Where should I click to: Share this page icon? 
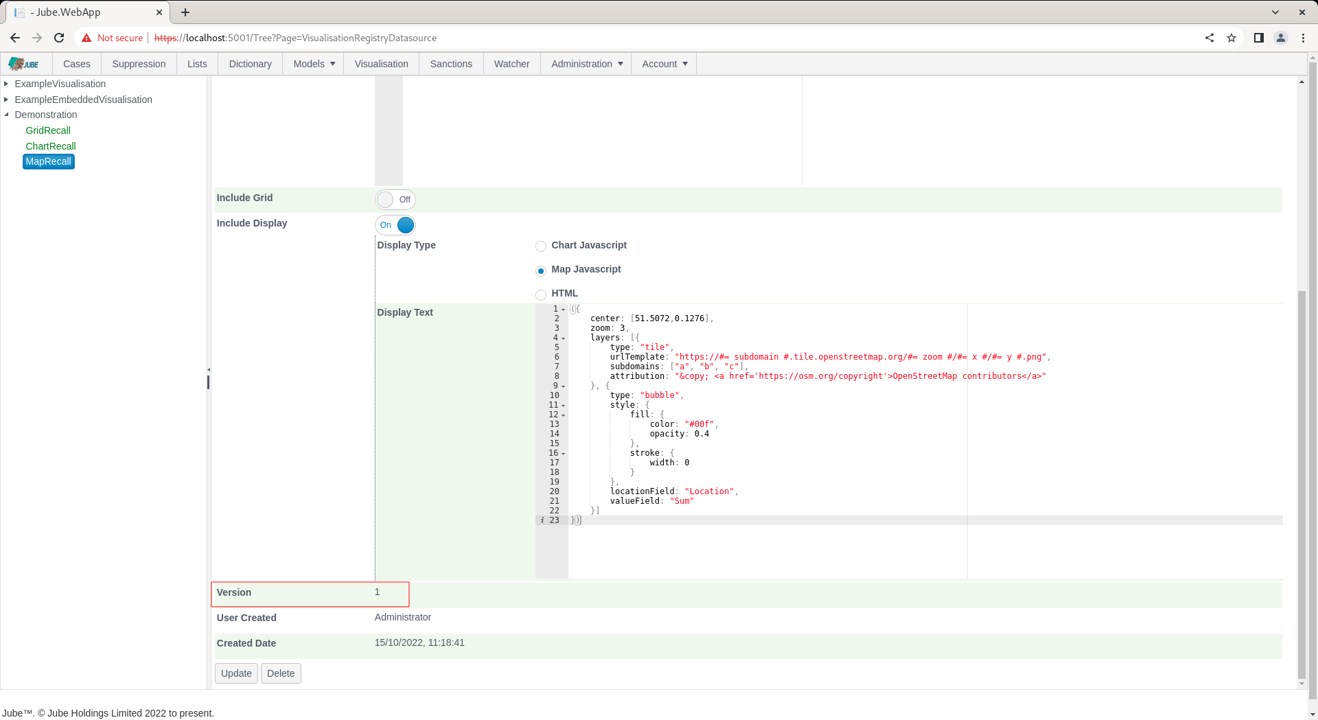1210,38
